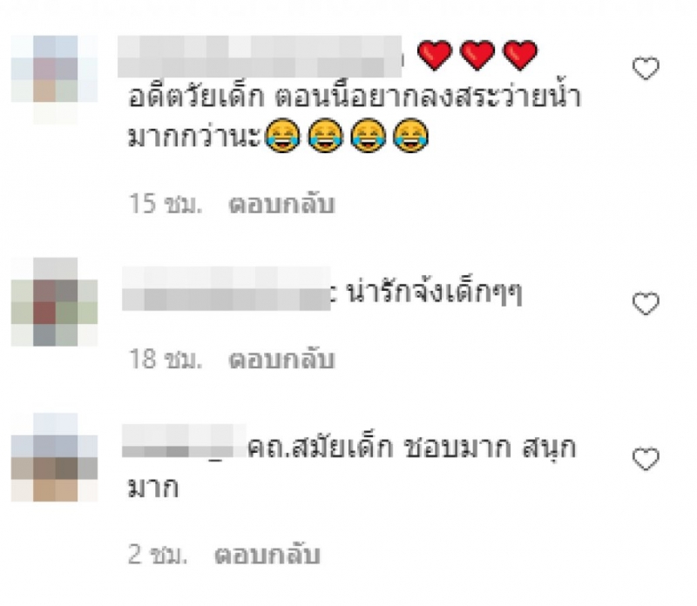
Task: Open blurred username before คถ.สมัยเด็ก
Action: [184, 441]
